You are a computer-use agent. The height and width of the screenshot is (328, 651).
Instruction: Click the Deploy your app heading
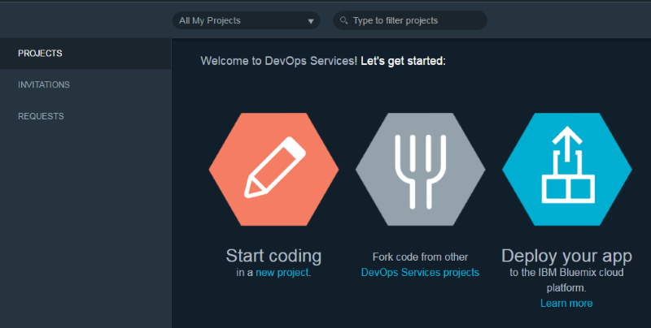point(566,256)
